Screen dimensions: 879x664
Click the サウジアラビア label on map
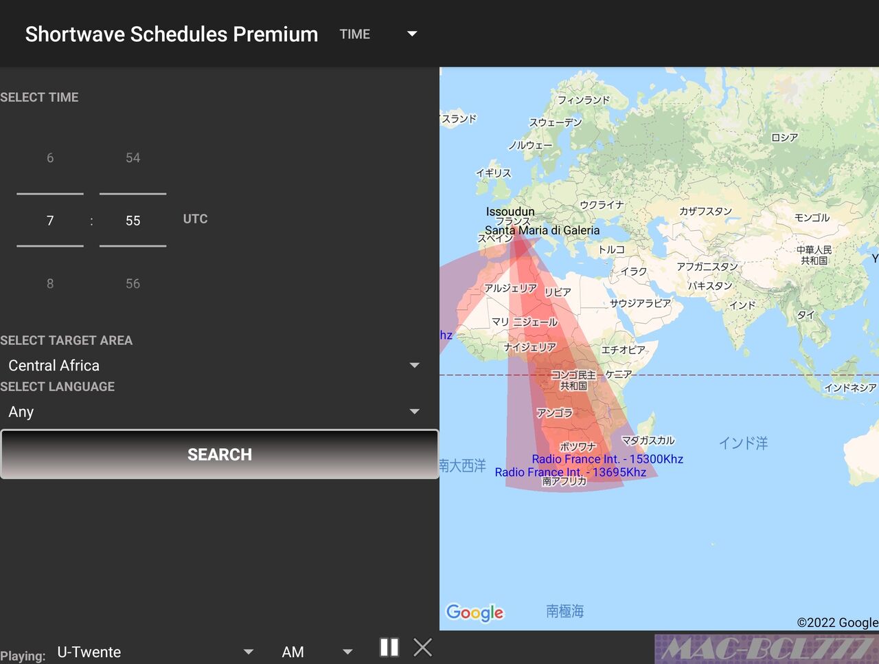point(641,303)
